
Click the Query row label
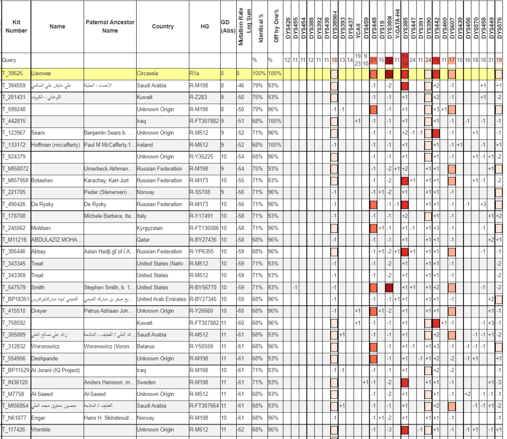coord(8,60)
